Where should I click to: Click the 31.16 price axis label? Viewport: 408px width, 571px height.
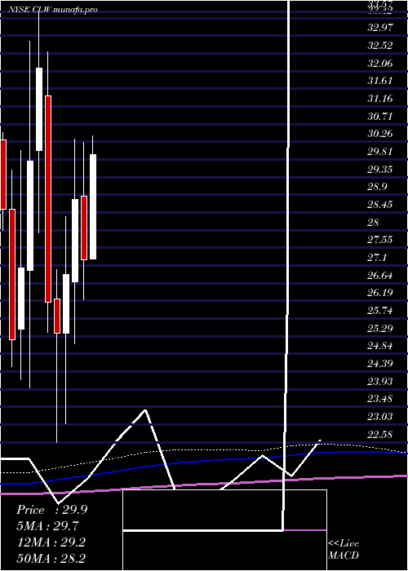pyautogui.click(x=380, y=99)
